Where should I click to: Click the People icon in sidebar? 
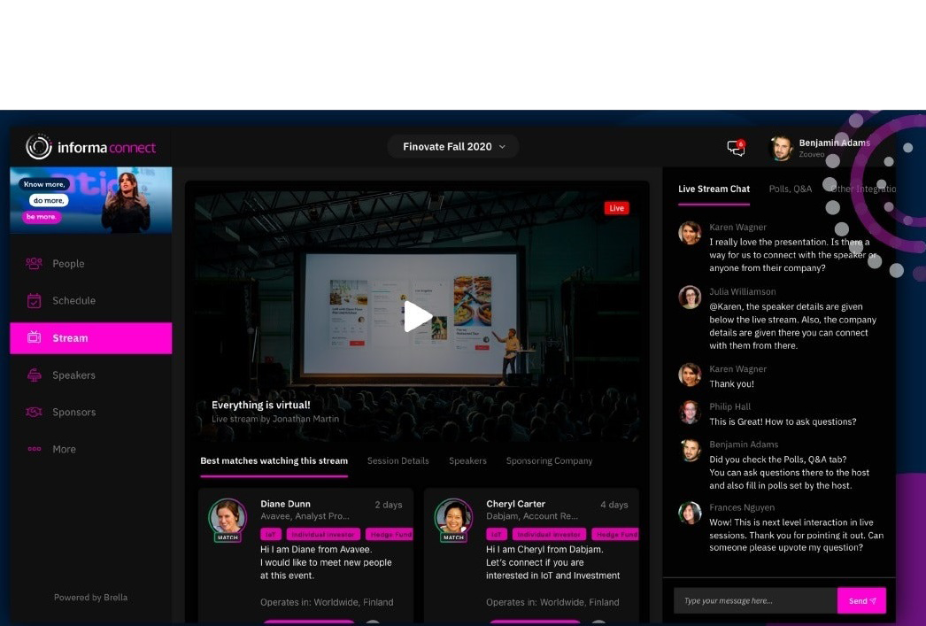pos(34,263)
